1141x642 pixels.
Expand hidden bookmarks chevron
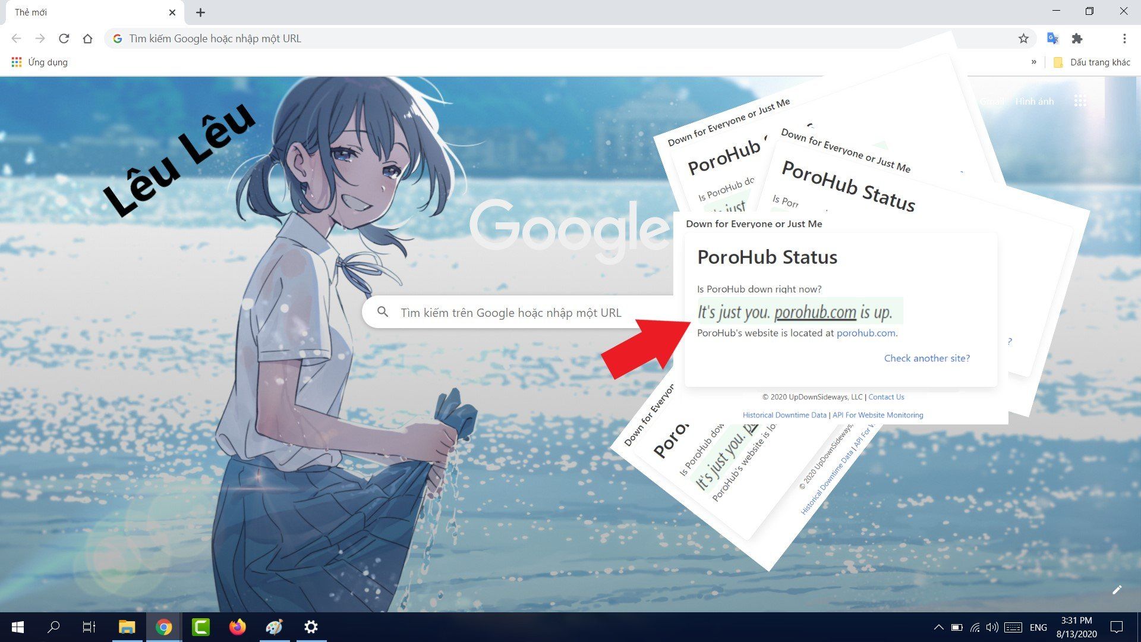click(1033, 62)
